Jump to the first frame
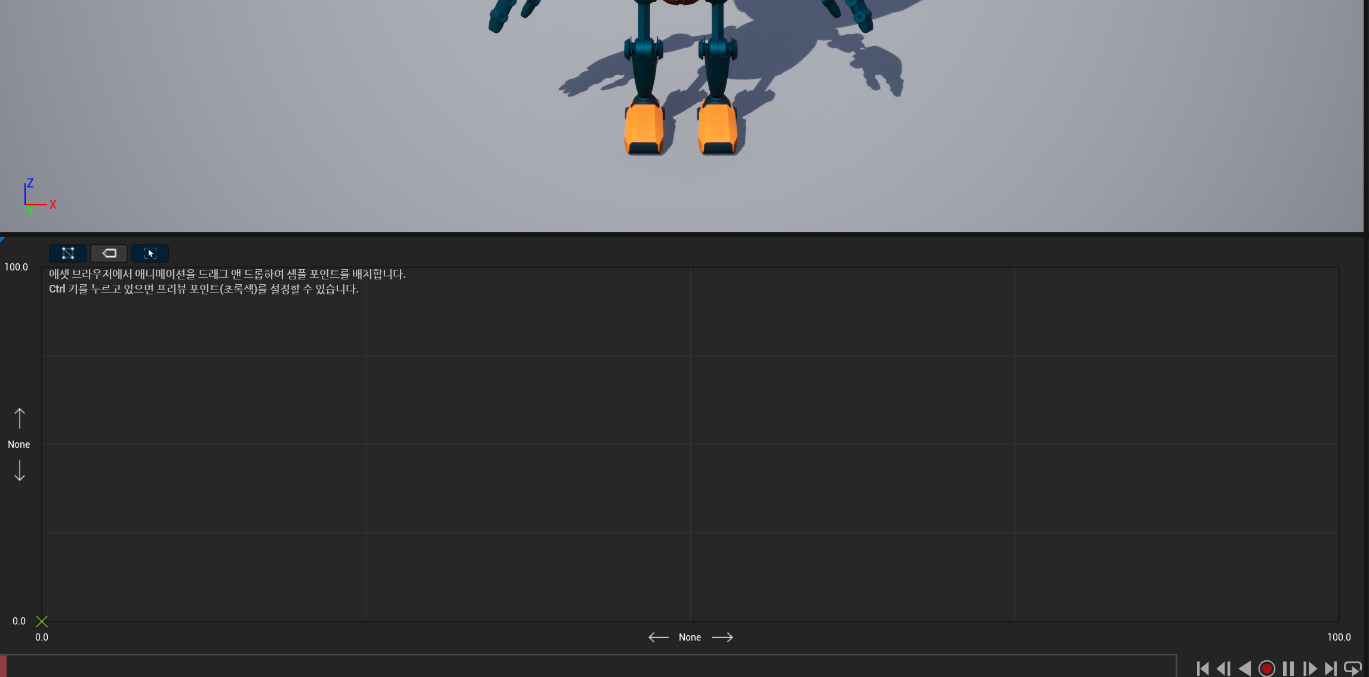This screenshot has width=1369, height=677. coord(1202,669)
